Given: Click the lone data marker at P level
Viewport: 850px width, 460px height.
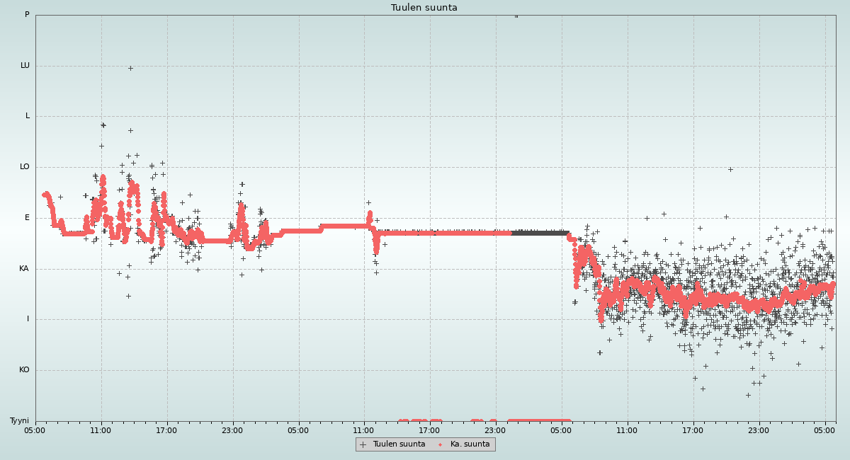Looking at the screenshot, I should tap(516, 16).
